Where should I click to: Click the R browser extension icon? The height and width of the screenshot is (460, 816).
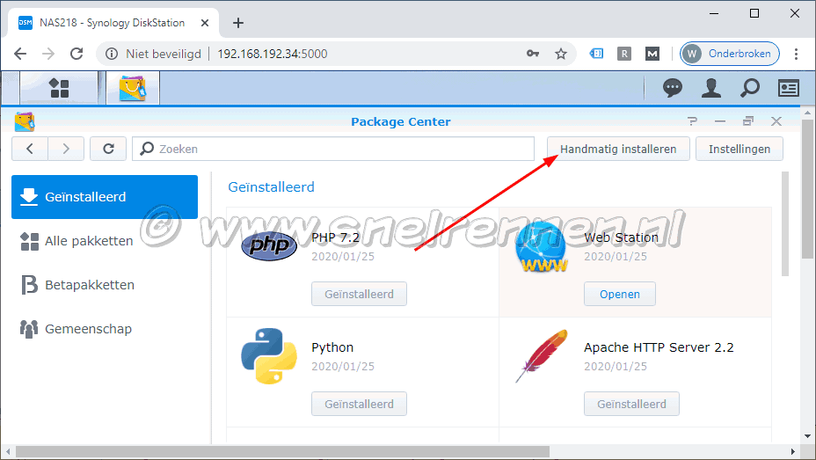coord(624,54)
